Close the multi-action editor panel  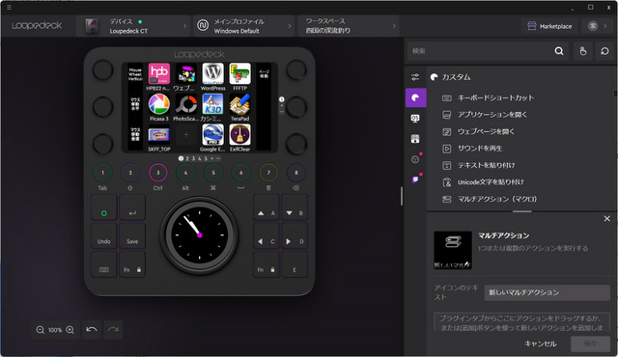(x=607, y=218)
